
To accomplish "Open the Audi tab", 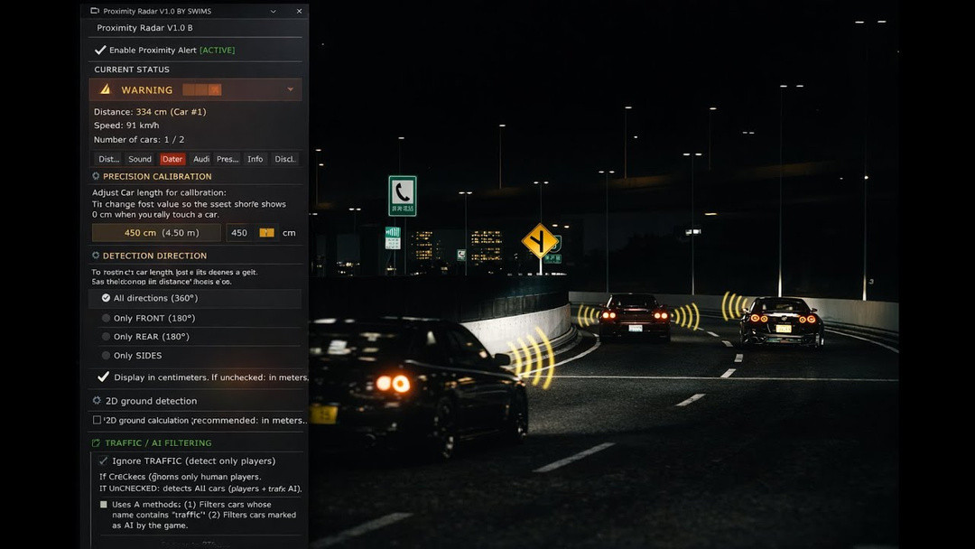I will coord(200,159).
